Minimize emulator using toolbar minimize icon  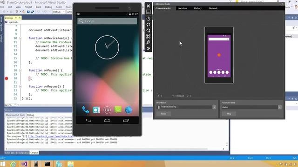148,12
